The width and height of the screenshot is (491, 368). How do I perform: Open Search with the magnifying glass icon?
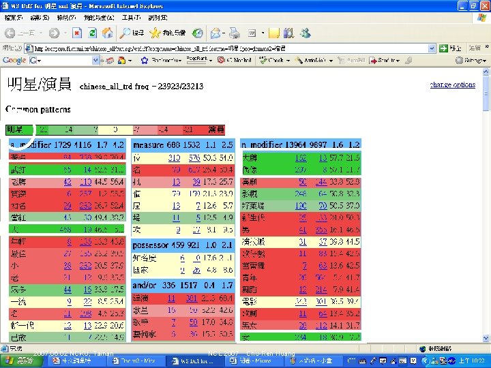(x=132, y=33)
